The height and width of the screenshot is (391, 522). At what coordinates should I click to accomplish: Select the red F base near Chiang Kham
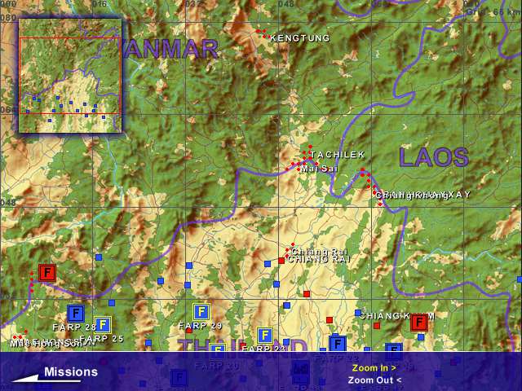[419, 322]
